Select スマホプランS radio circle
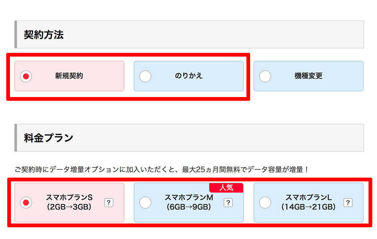The height and width of the screenshot is (239, 377). point(26,203)
